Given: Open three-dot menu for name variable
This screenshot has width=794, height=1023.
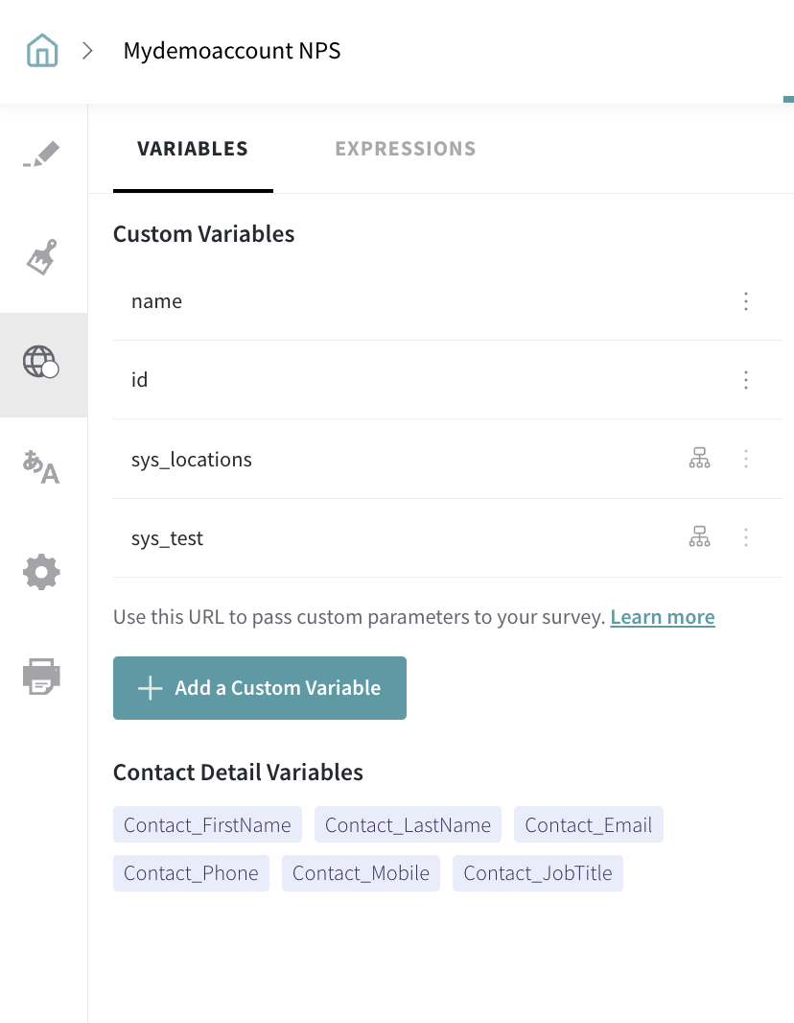Looking at the screenshot, I should [746, 301].
